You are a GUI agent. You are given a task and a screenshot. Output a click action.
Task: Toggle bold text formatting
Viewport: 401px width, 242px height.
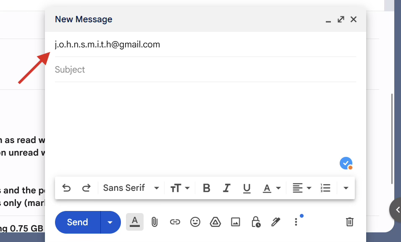(x=206, y=188)
